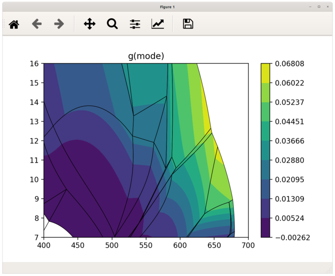335x276 pixels.
Task: Click colorbar label 0.05237
Action: pyautogui.click(x=290, y=102)
